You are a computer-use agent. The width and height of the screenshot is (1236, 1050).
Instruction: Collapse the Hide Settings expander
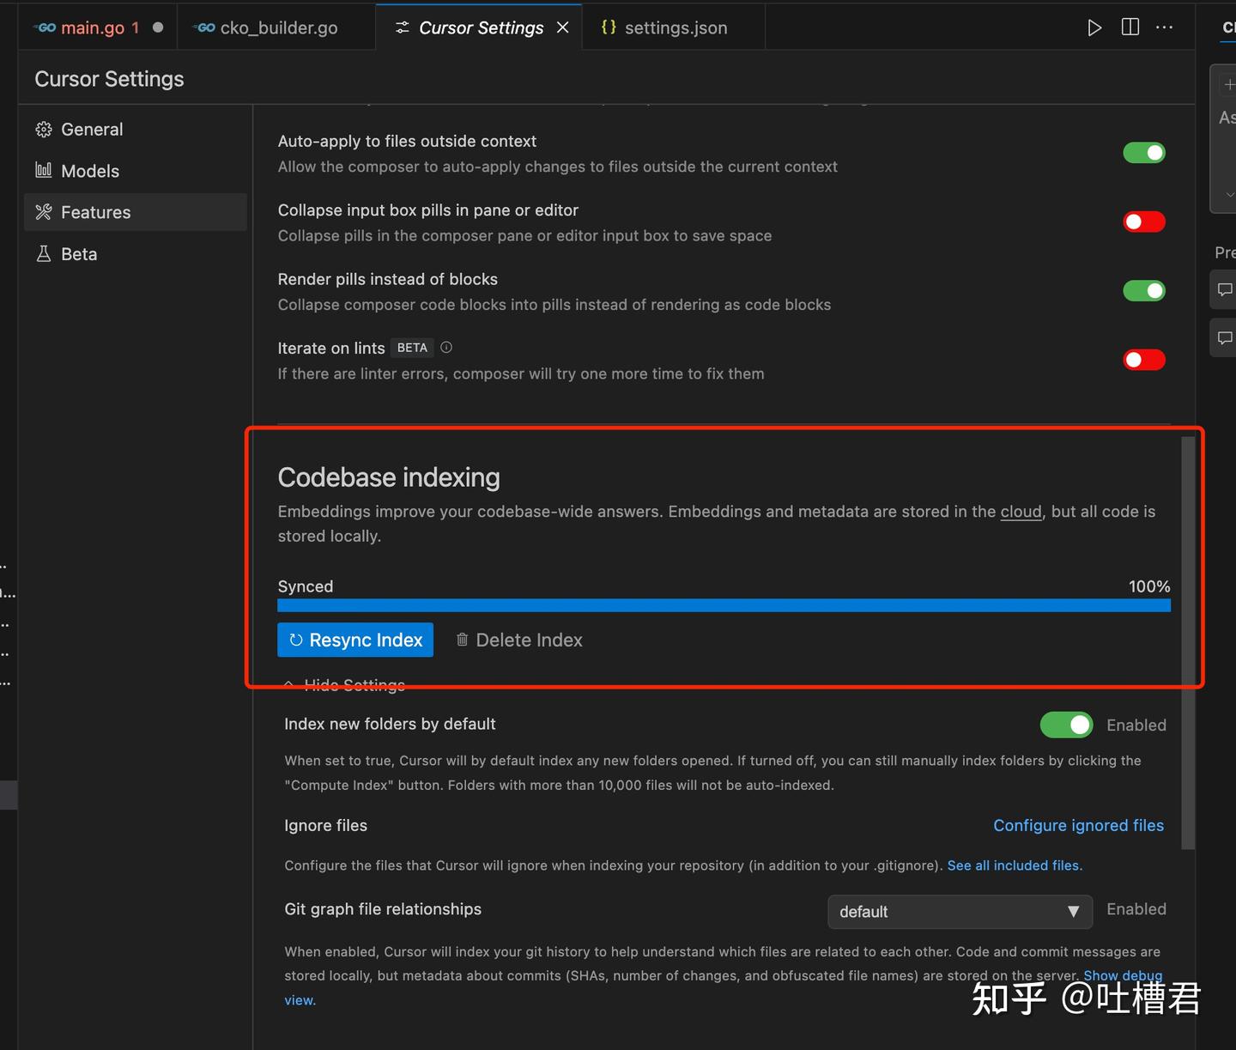(x=345, y=684)
